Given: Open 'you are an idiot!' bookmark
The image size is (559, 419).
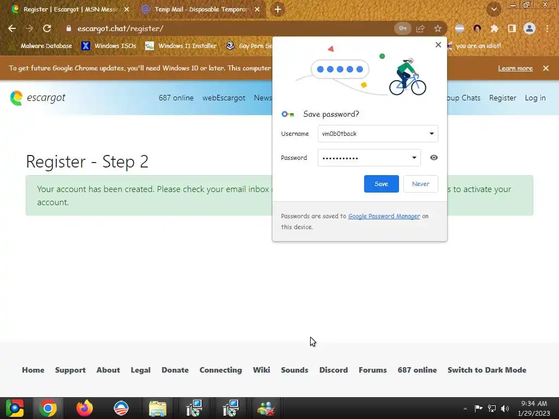Looking at the screenshot, I should (x=474, y=46).
